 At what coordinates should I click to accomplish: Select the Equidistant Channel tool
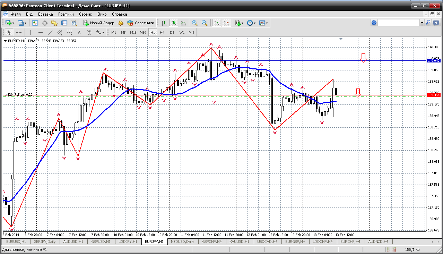pyautogui.click(x=60, y=32)
